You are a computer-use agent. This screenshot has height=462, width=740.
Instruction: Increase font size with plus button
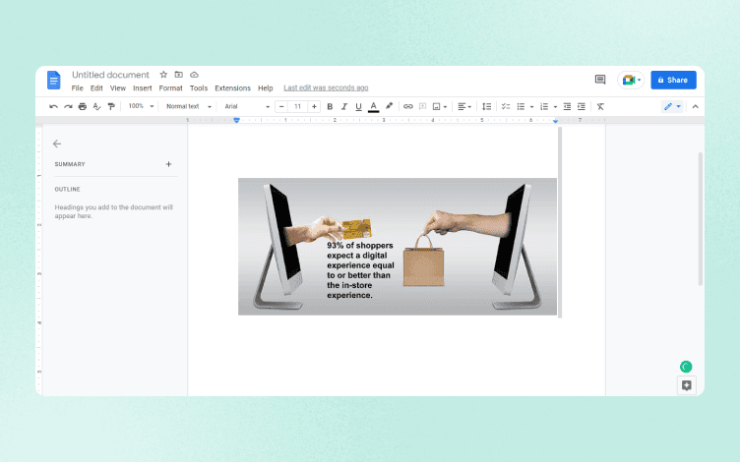point(314,106)
